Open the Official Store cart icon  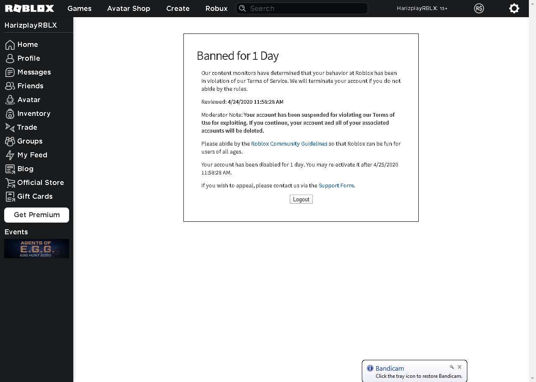click(10, 183)
